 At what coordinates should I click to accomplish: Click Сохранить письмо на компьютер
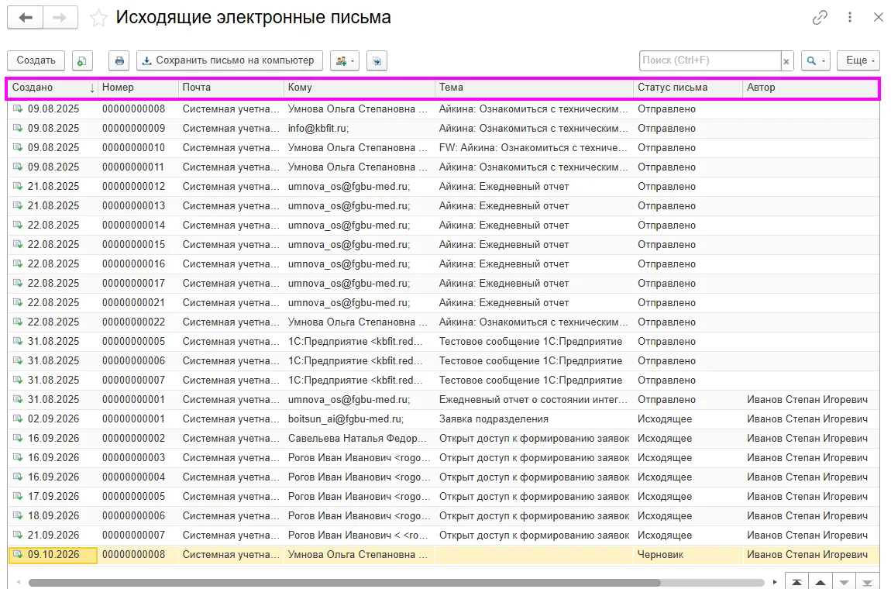[x=229, y=60]
